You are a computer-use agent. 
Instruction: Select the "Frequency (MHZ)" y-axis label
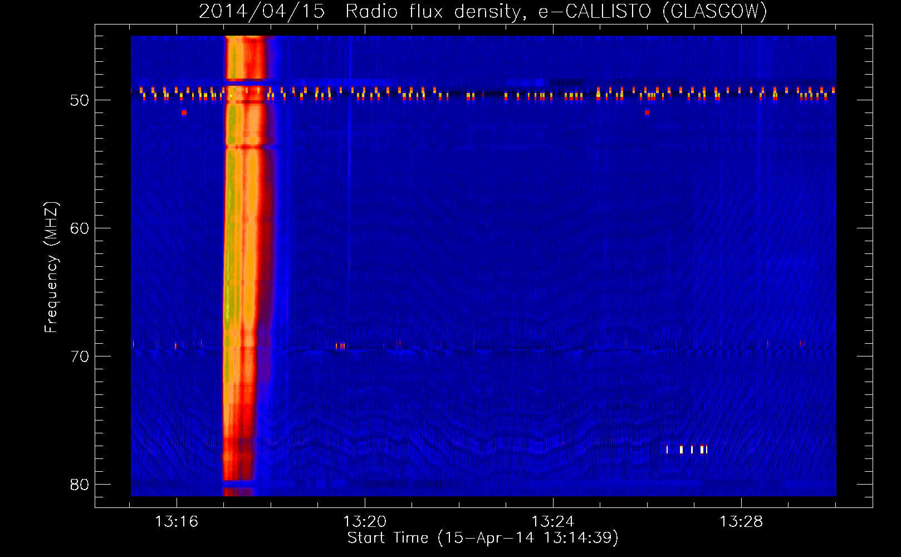51,267
